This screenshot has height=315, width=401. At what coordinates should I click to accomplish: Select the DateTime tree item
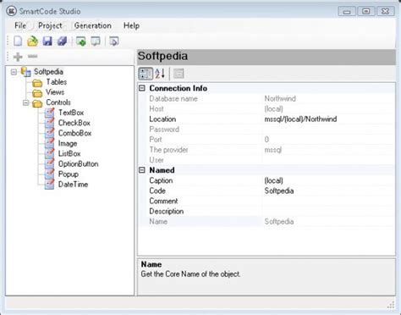click(x=73, y=185)
